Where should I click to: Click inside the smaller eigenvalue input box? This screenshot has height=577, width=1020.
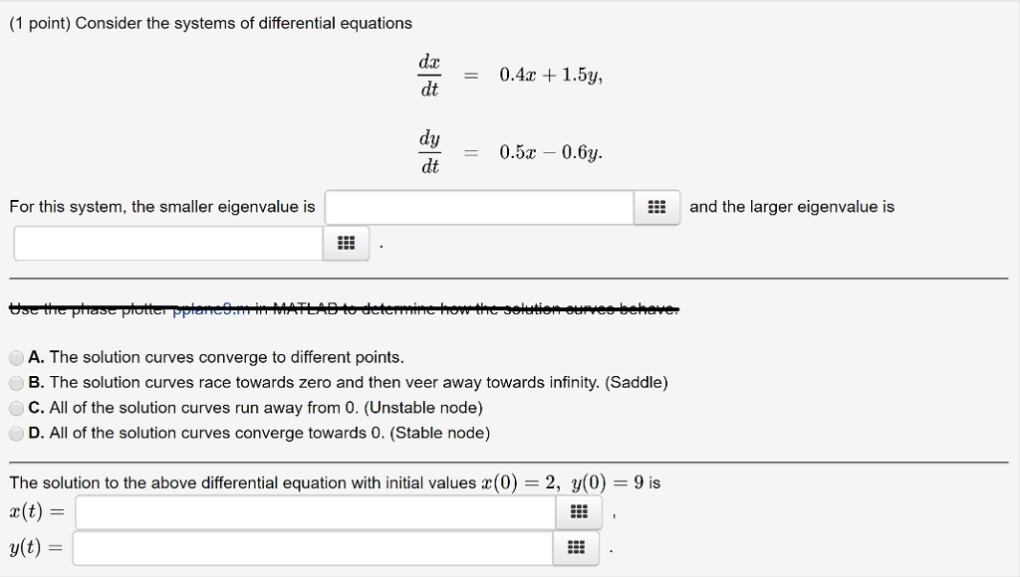pos(478,207)
